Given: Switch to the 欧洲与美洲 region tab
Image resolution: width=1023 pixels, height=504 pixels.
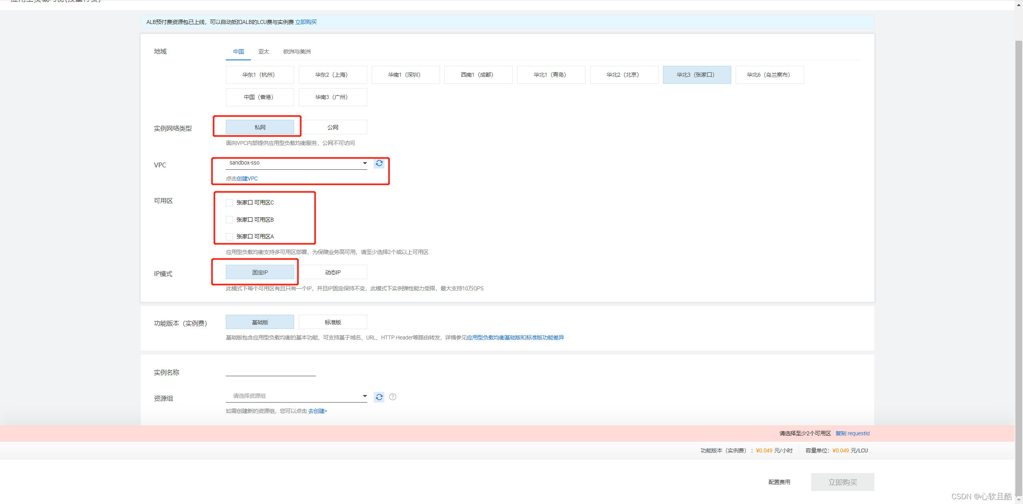Looking at the screenshot, I should coord(297,52).
